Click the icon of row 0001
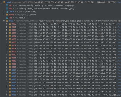The height and width of the screenshot is (97, 121). 10,27
